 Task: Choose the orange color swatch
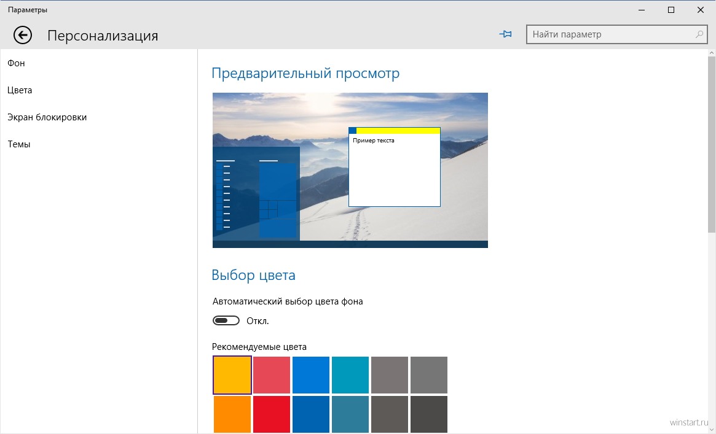tap(232, 414)
